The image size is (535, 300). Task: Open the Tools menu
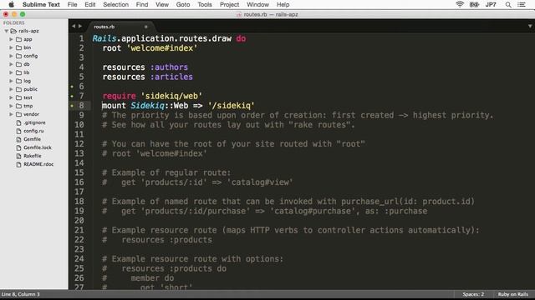point(205,4)
